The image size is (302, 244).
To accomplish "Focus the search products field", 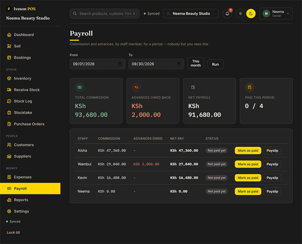I will pyautogui.click(x=105, y=14).
